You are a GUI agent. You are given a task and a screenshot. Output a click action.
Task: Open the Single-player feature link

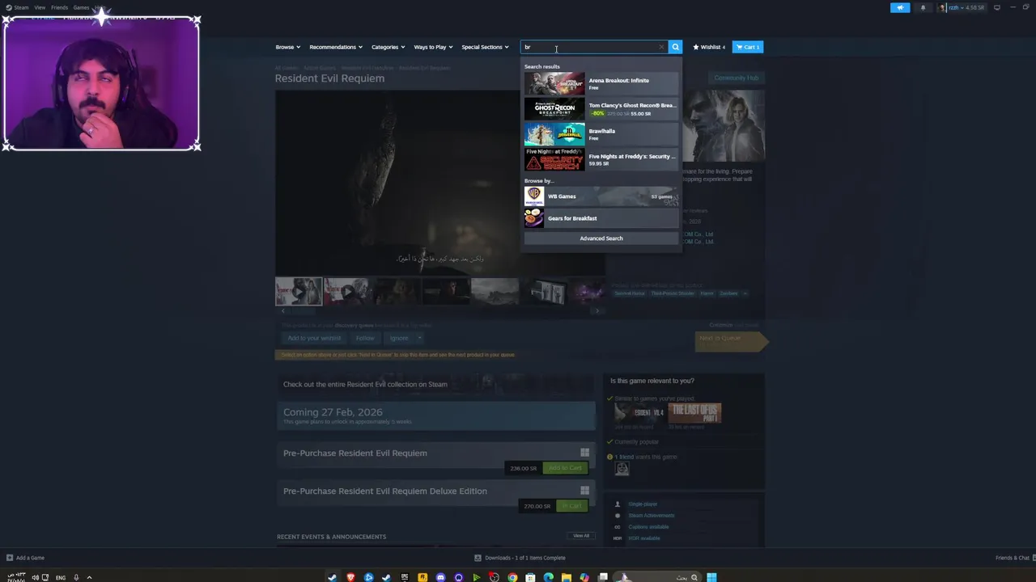click(x=643, y=504)
